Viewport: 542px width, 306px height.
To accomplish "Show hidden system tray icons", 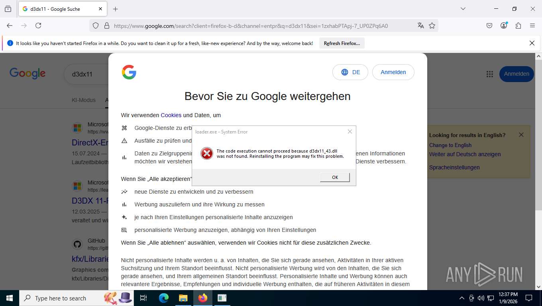I will point(462,298).
